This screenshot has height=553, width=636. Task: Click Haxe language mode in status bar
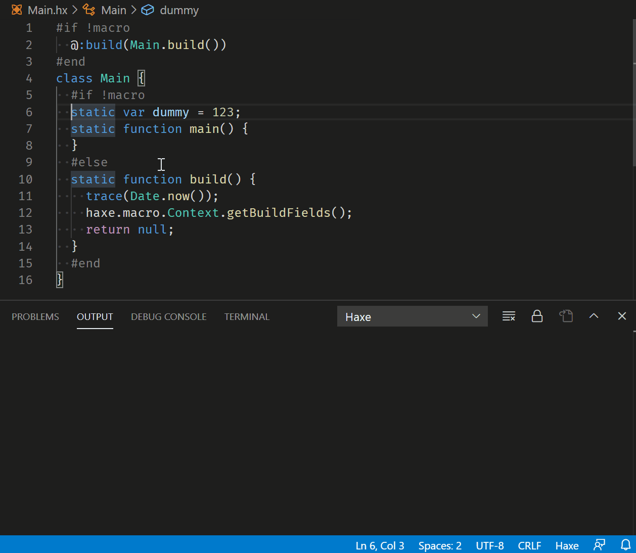coord(566,545)
